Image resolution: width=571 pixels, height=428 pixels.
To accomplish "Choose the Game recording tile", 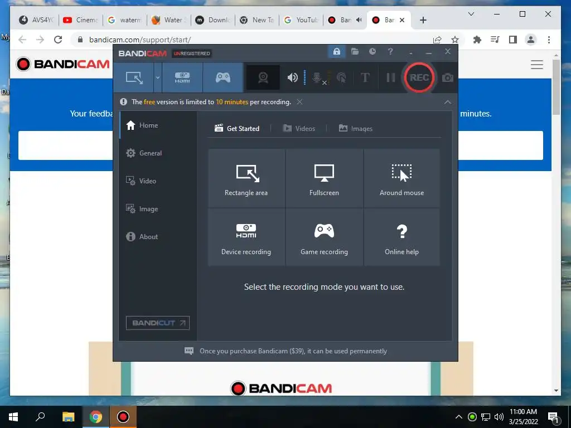I will coord(324,237).
